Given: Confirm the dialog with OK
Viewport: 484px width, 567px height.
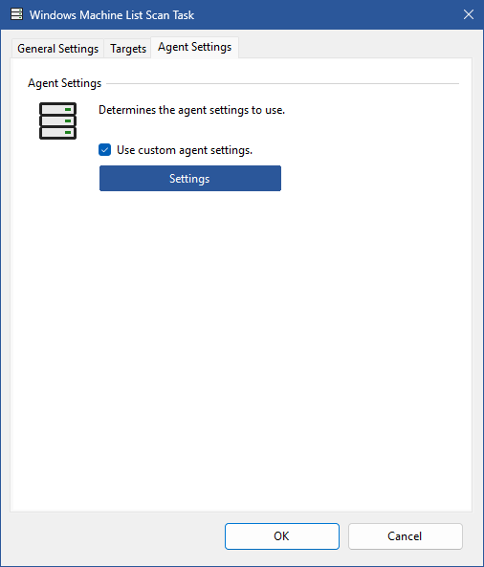Looking at the screenshot, I should click(x=282, y=536).
